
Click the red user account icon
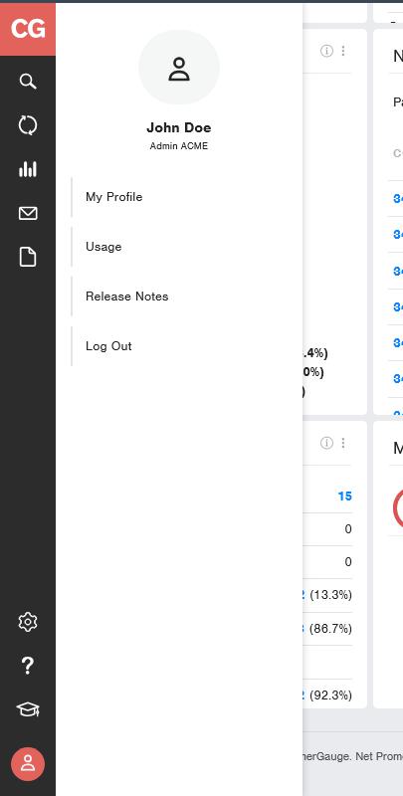coord(28,763)
